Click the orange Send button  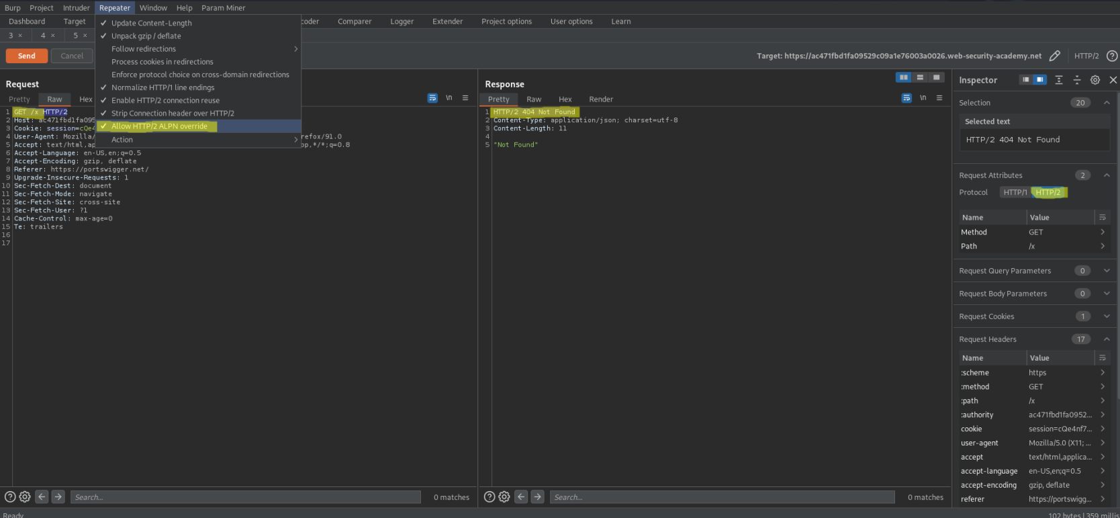[27, 56]
